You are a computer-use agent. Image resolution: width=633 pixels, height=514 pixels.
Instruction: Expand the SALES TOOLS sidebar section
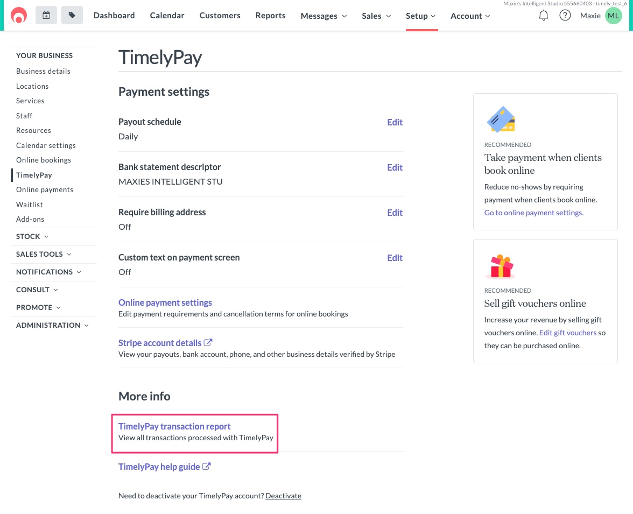[x=44, y=254]
